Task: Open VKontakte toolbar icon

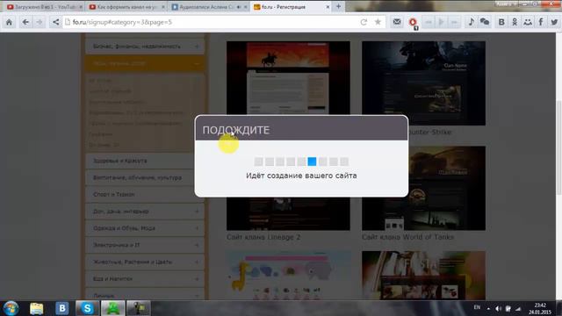Action: pos(501,22)
